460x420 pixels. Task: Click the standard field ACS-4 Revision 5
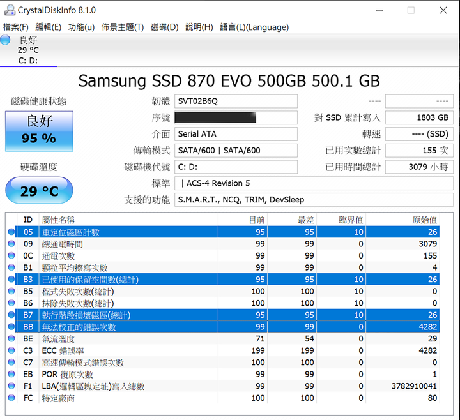tap(314, 183)
